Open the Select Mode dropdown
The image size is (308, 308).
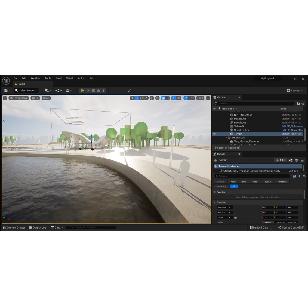pyautogui.click(x=26, y=91)
